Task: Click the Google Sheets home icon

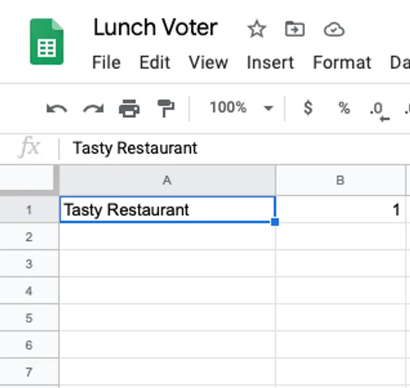Action: point(47,42)
